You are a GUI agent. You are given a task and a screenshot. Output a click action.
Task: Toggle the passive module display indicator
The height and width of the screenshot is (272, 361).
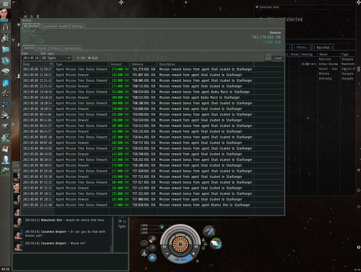click(203, 240)
